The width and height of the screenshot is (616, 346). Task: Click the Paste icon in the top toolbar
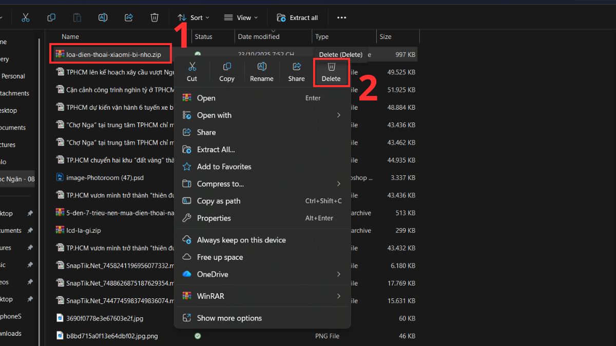click(x=76, y=17)
